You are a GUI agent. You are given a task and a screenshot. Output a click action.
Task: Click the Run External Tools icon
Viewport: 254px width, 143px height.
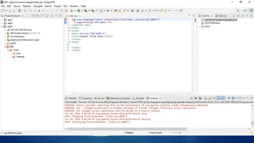(x=92, y=11)
